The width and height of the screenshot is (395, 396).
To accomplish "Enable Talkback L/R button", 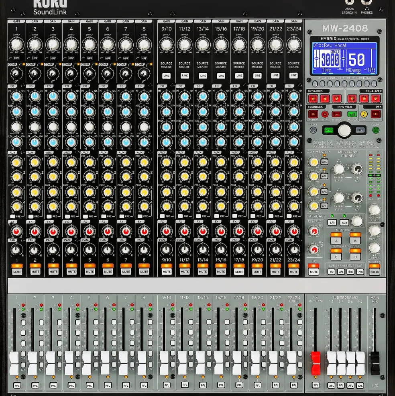I will tap(332, 223).
